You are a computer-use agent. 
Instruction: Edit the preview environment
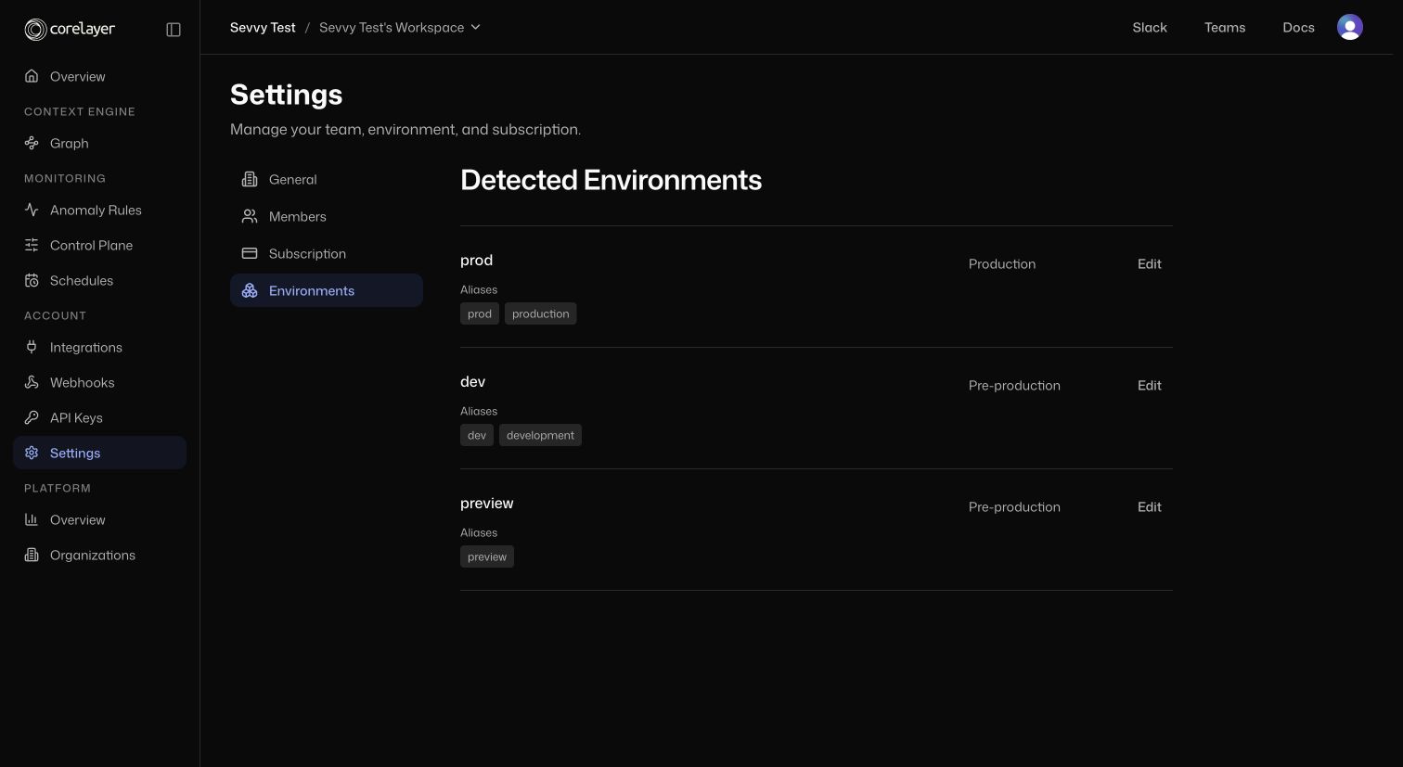1149,506
